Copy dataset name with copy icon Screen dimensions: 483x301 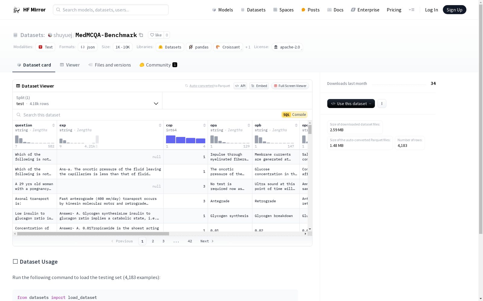(141, 35)
